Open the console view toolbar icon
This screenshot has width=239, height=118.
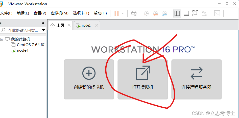217,13
